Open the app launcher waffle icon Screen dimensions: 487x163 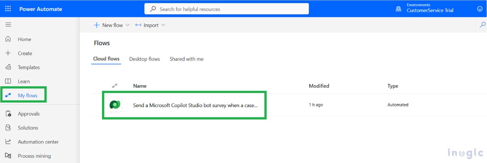[x=8, y=9]
